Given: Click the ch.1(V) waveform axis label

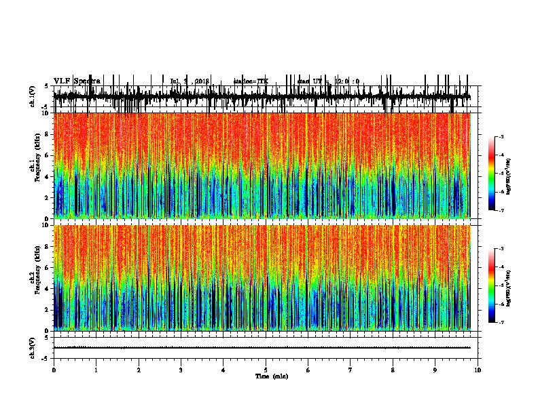Looking at the screenshot, I should coord(33,97).
